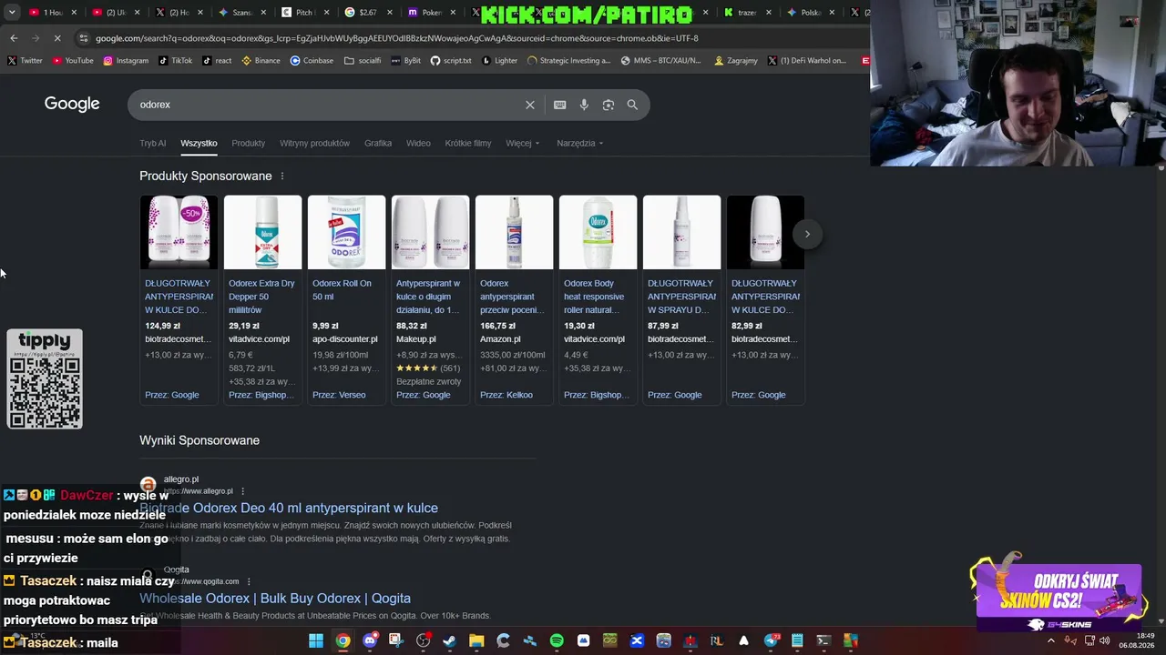Open the Biotrade Odorex Deo allegro result

[289, 509]
